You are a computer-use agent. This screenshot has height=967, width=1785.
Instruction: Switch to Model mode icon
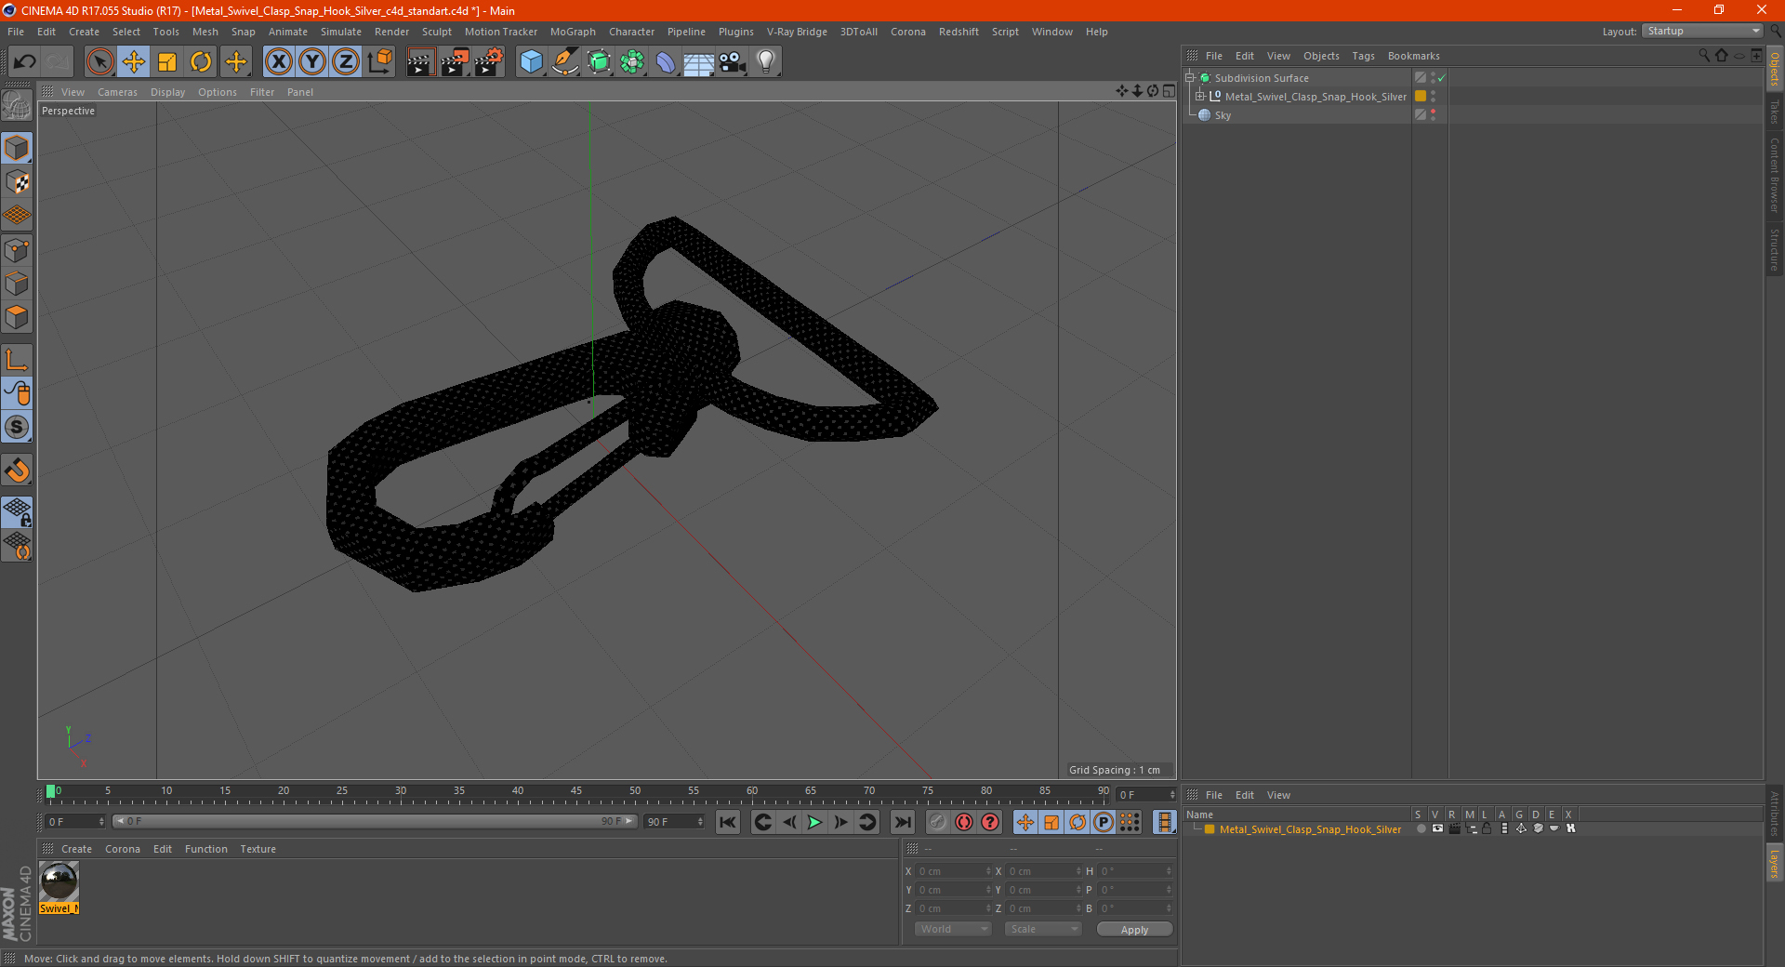click(x=17, y=149)
